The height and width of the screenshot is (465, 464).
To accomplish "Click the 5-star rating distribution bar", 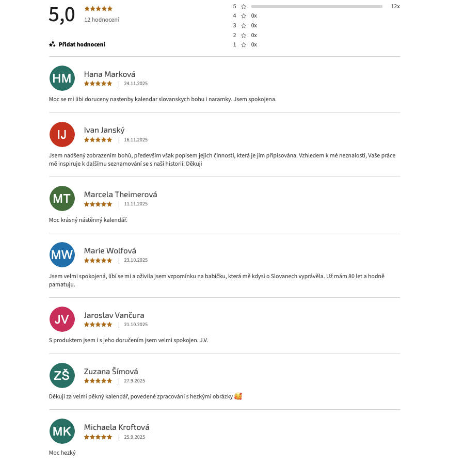I will [x=316, y=7].
